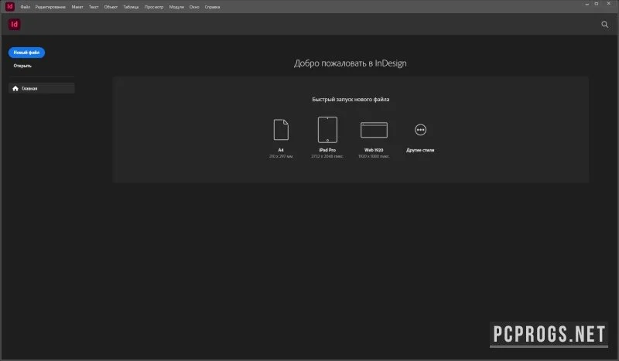619x361 pixels.
Task: Open the Справка menu
Action: [x=212, y=7]
